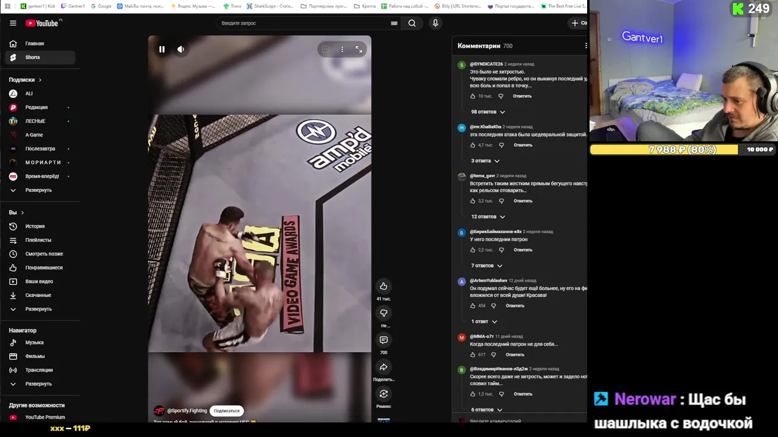The width and height of the screenshot is (778, 437).
Task: Open Ваши видео page
Action: point(40,281)
